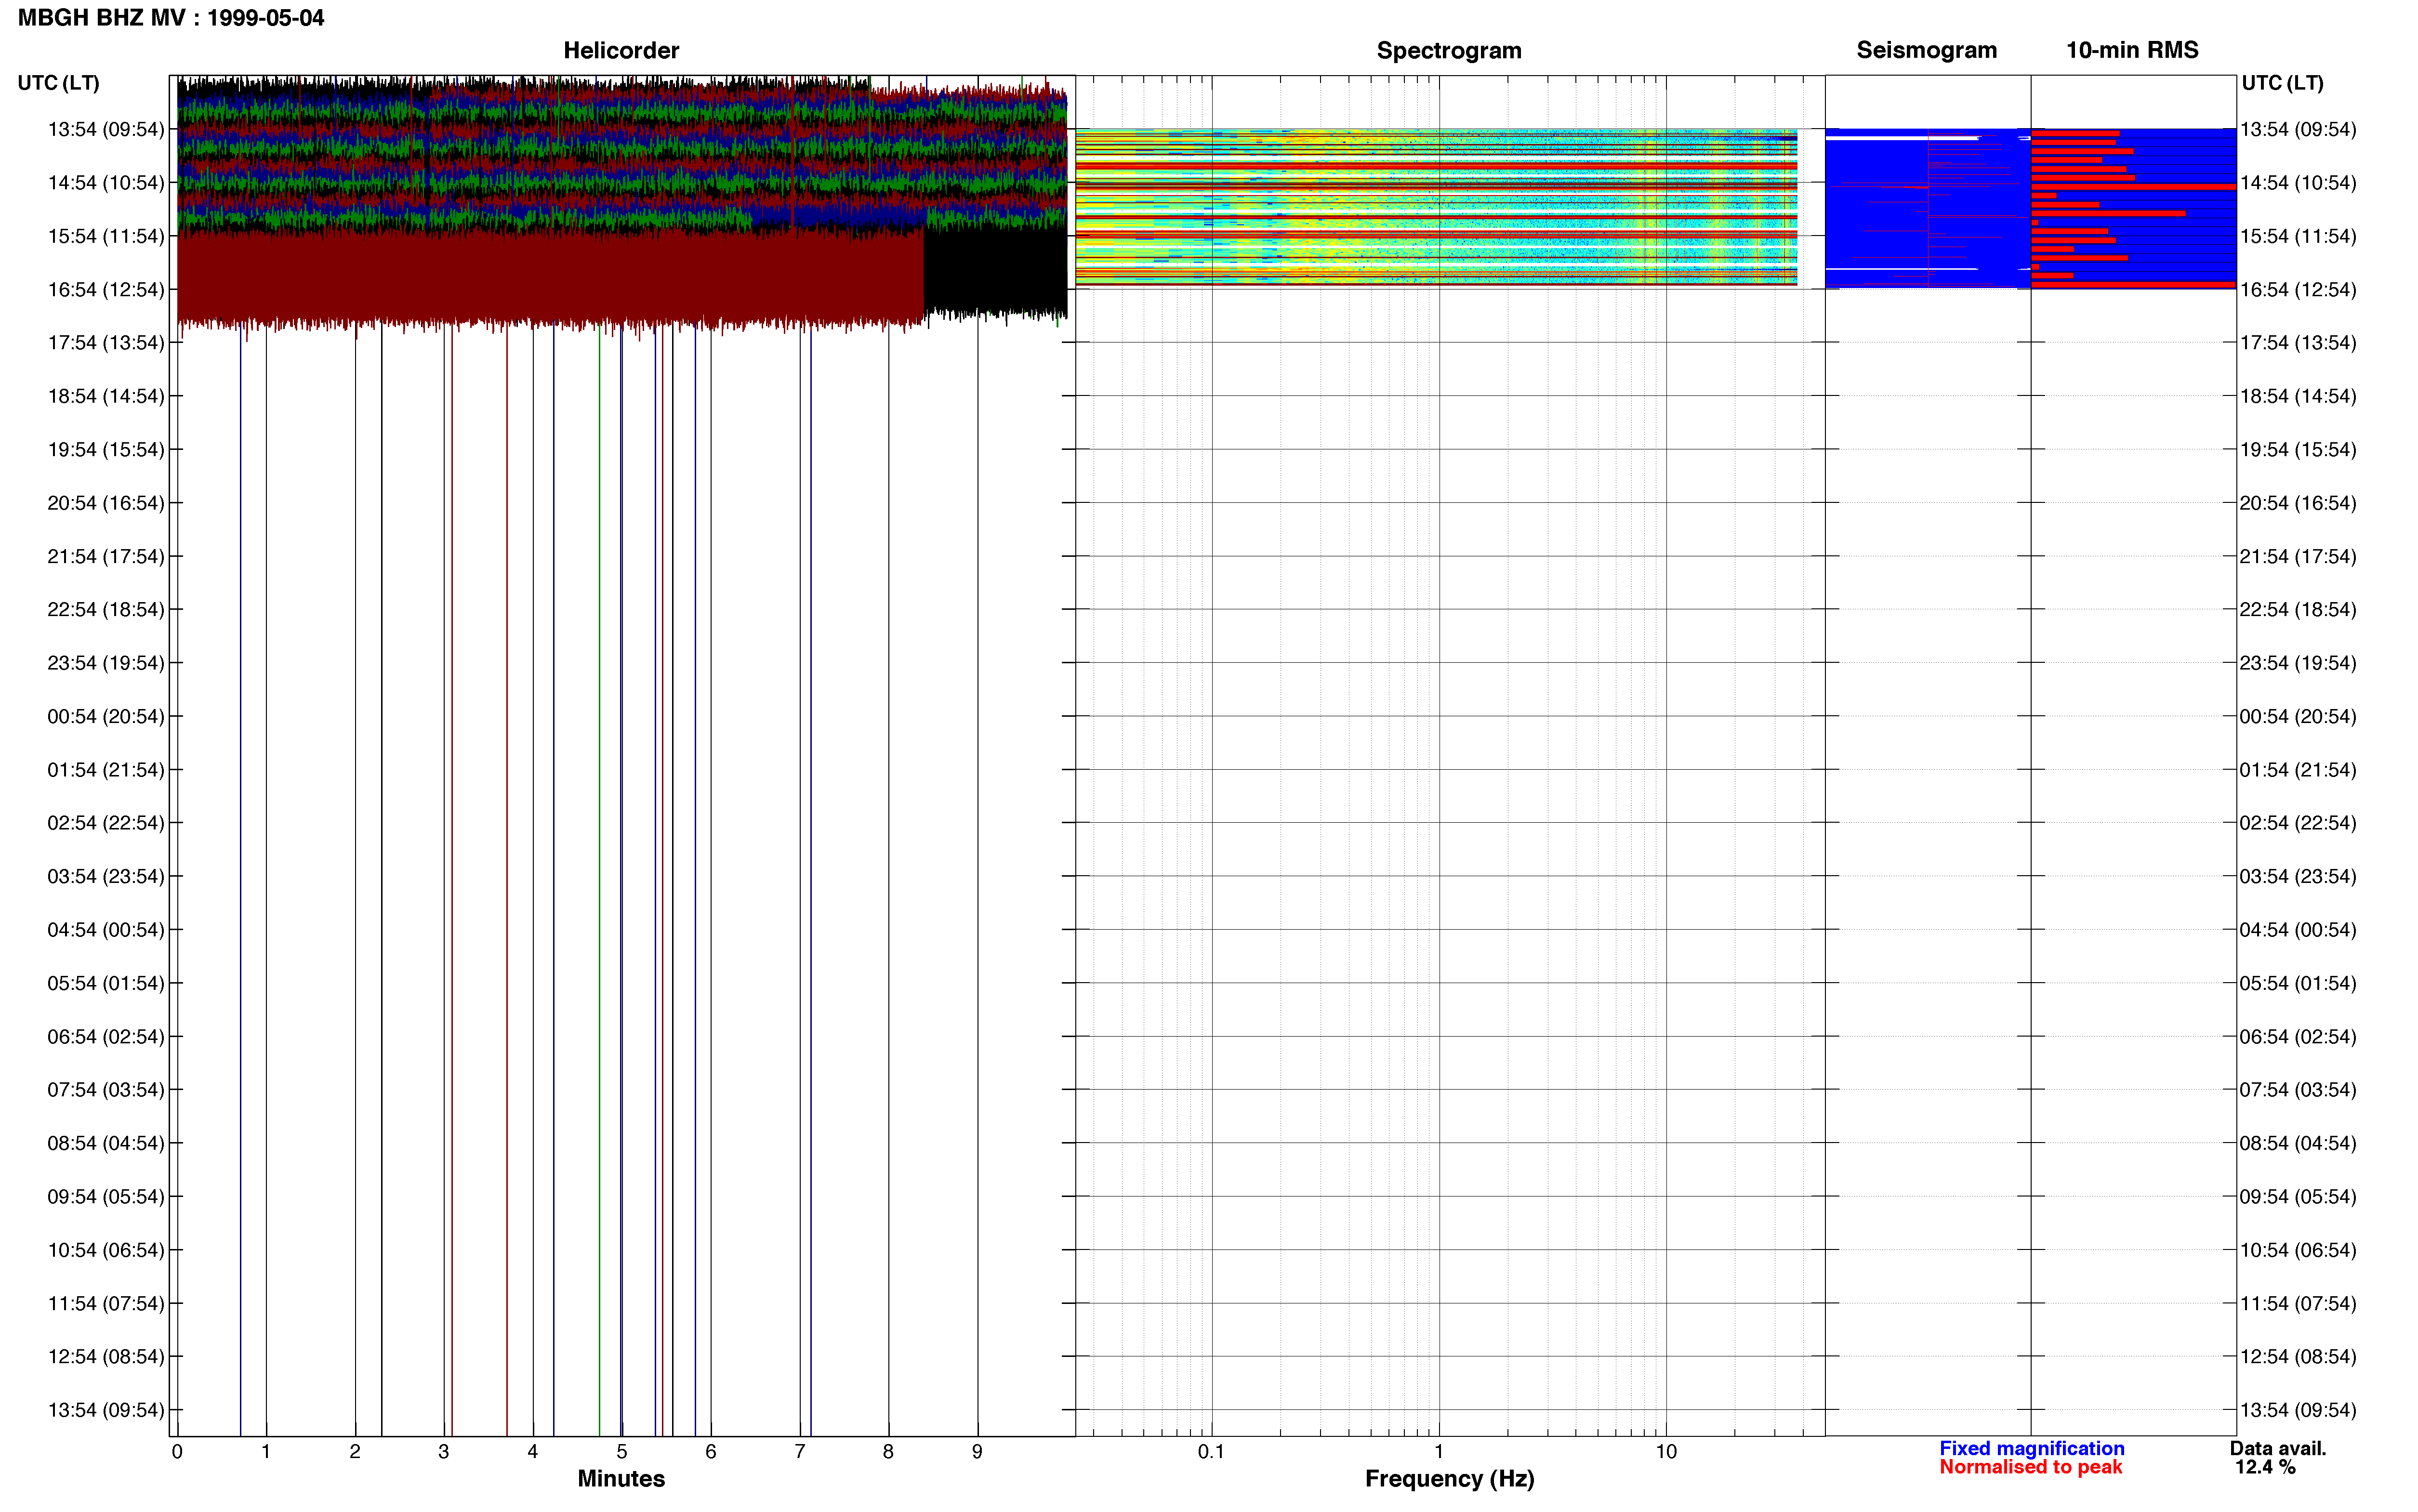This screenshot has width=2418, height=1512.
Task: Click the RMS-side time label "09:54 (05:54)"
Action: tap(2298, 1197)
